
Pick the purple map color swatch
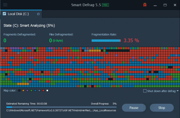coord(27,90)
